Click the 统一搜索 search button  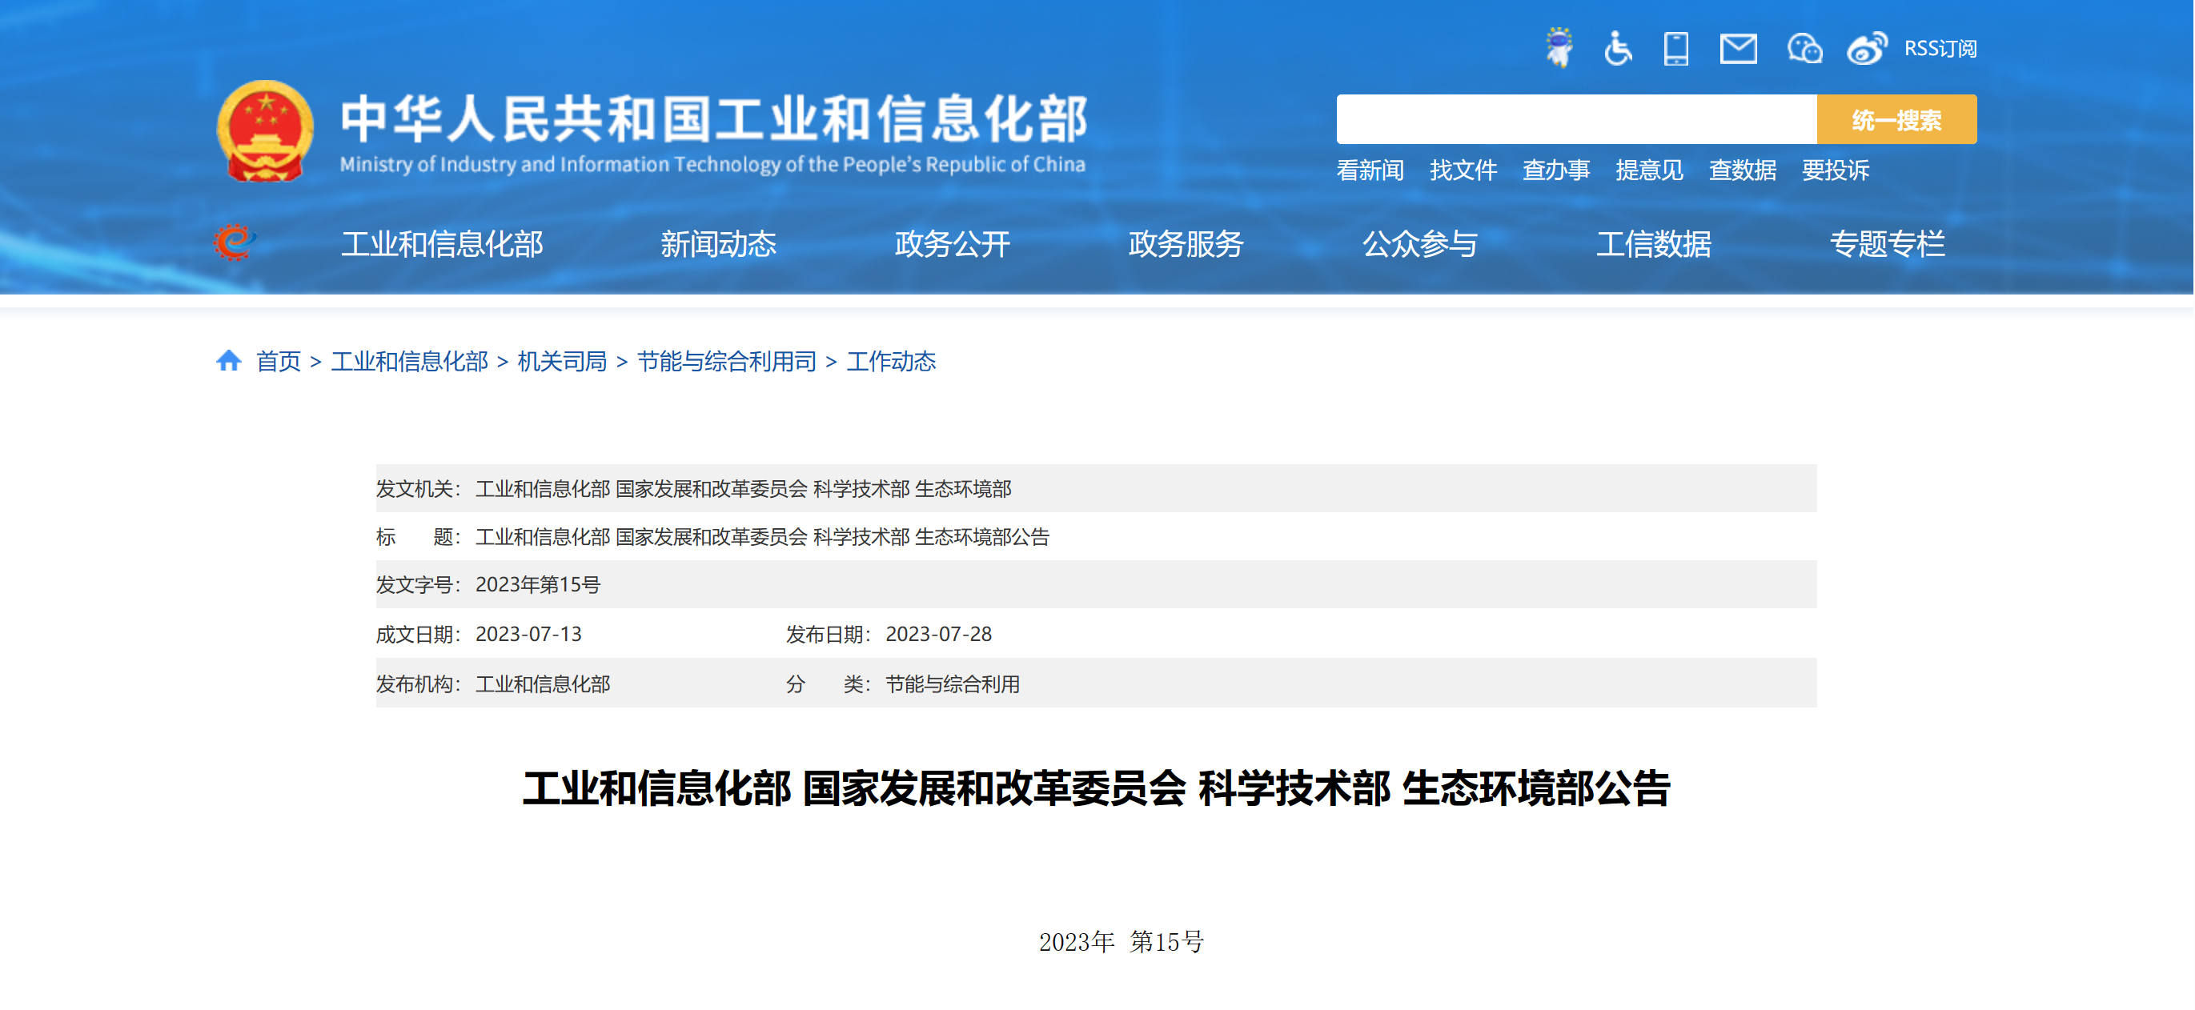(1896, 119)
